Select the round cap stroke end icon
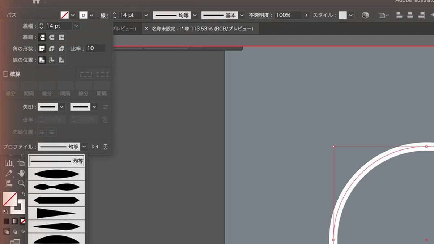This screenshot has height=244, width=434. pyautogui.click(x=52, y=37)
